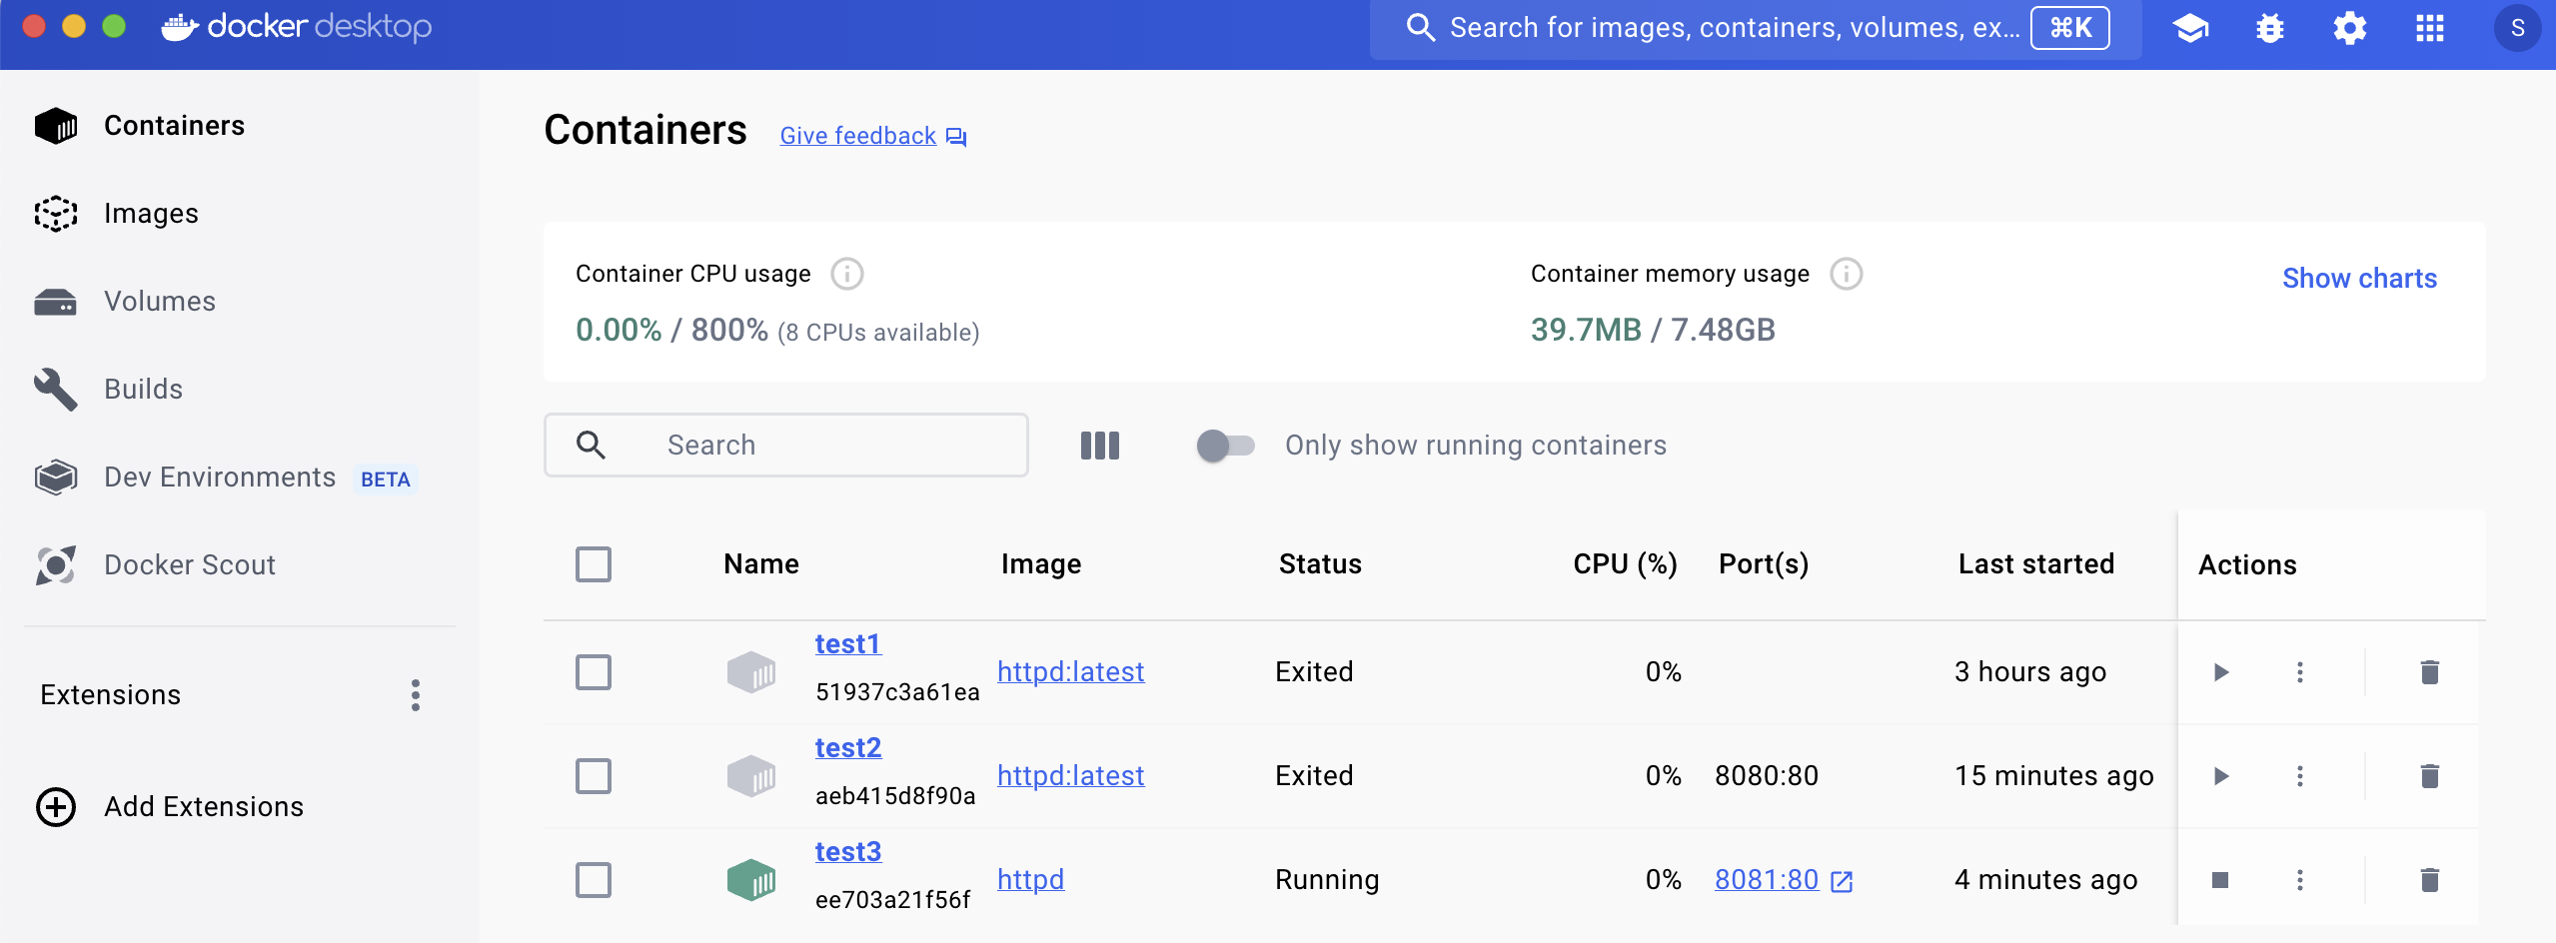Click container ID ee703a21f56f
The image size is (2556, 943).
[893, 900]
